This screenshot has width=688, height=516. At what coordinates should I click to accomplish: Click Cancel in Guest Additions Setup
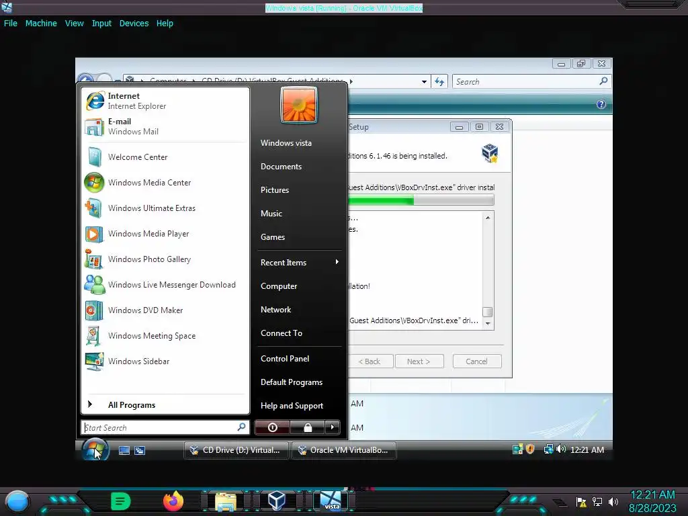476,361
